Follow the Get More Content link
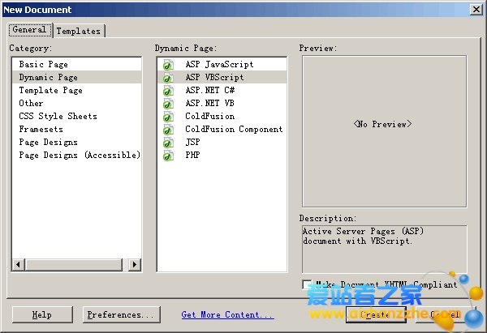Screen dimensions: 487x333 click(x=227, y=315)
